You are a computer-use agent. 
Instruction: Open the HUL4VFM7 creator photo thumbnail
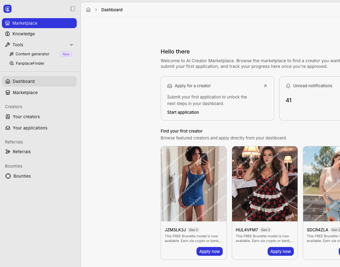pyautogui.click(x=265, y=184)
